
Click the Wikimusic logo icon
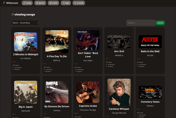4,3
